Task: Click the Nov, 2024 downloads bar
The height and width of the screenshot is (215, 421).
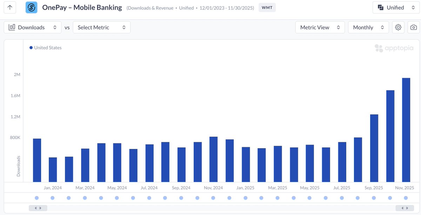Action: pos(213,159)
